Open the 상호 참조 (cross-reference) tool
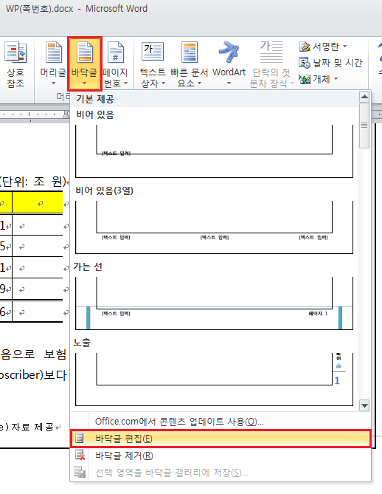Viewport: 382px width, 494px height. tap(15, 65)
